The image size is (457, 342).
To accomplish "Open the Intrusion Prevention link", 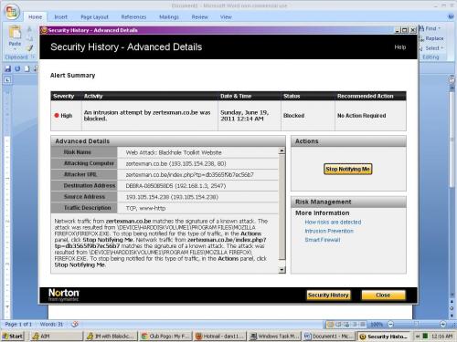I will pyautogui.click(x=329, y=231).
